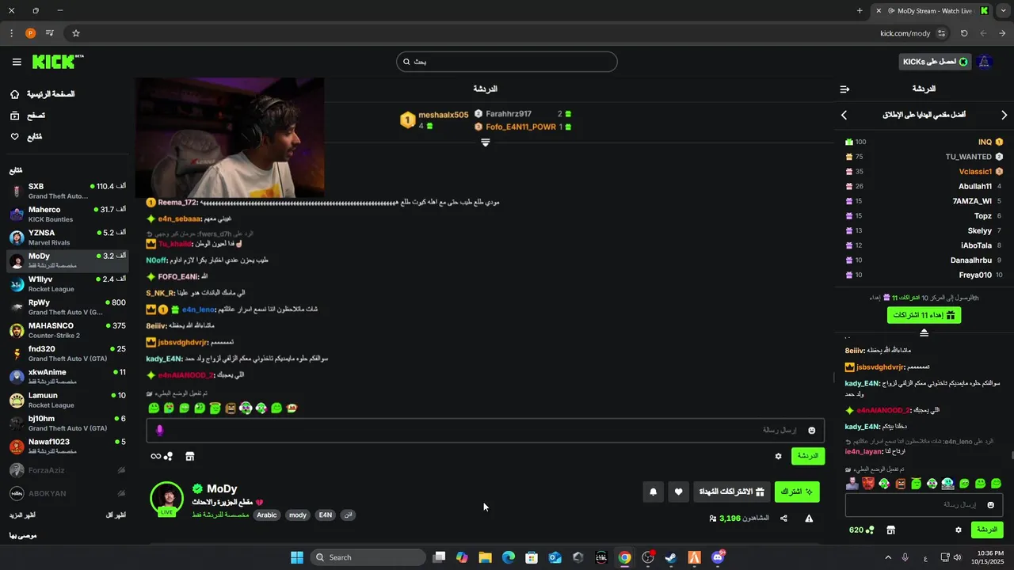Click Farahhrz917 gifter name
1014x570 pixels.
(x=509, y=114)
